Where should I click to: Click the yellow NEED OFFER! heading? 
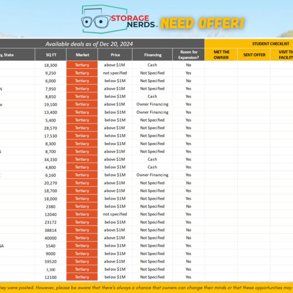tap(202, 23)
